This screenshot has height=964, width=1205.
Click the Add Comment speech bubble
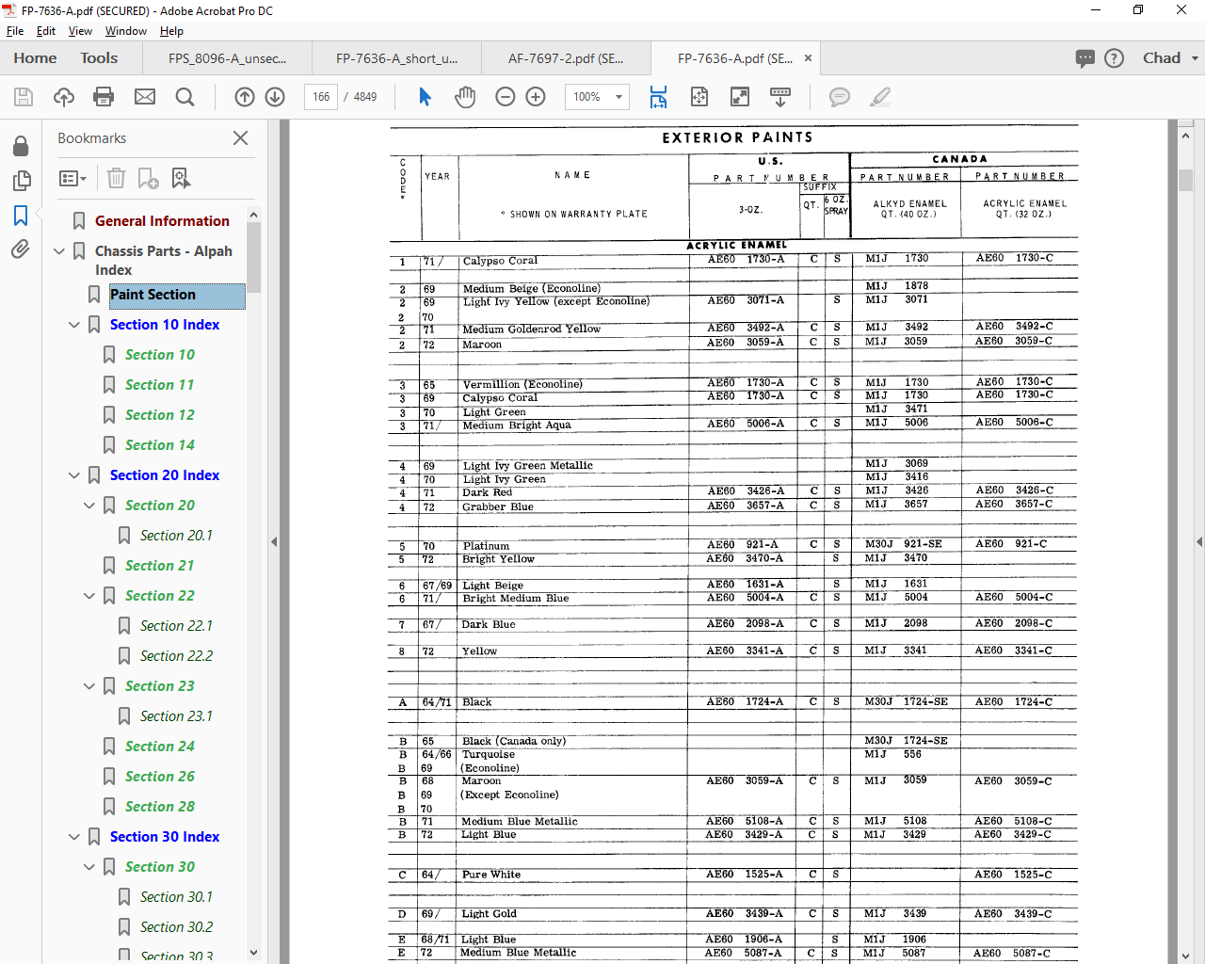tap(839, 97)
